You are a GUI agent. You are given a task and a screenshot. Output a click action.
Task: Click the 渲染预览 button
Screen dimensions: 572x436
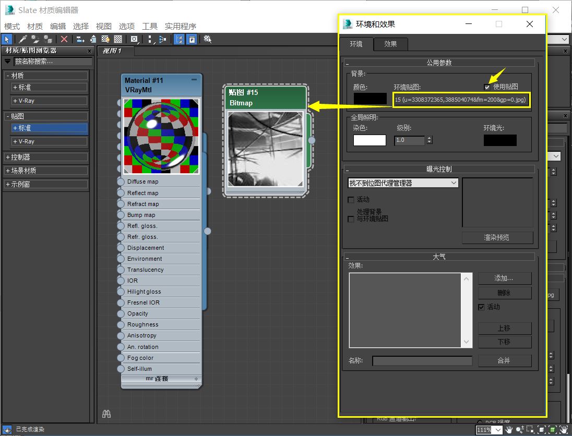click(x=497, y=238)
